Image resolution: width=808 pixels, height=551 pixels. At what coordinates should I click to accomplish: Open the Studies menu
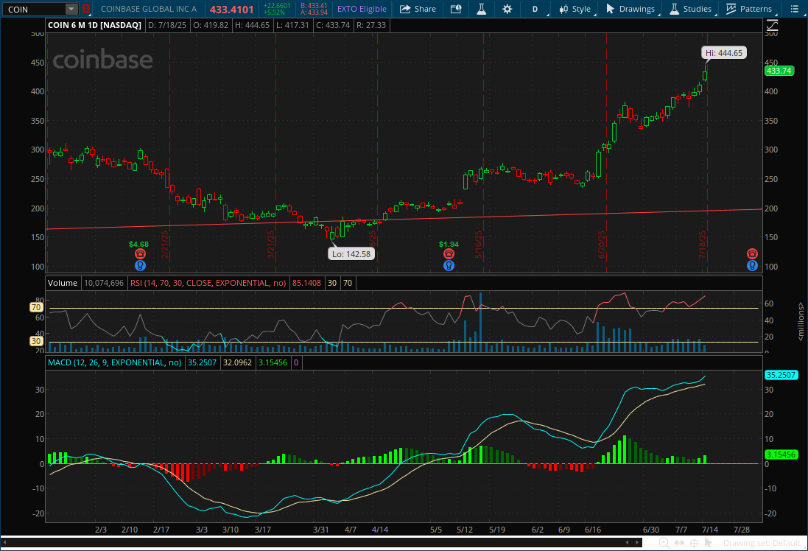pos(690,9)
